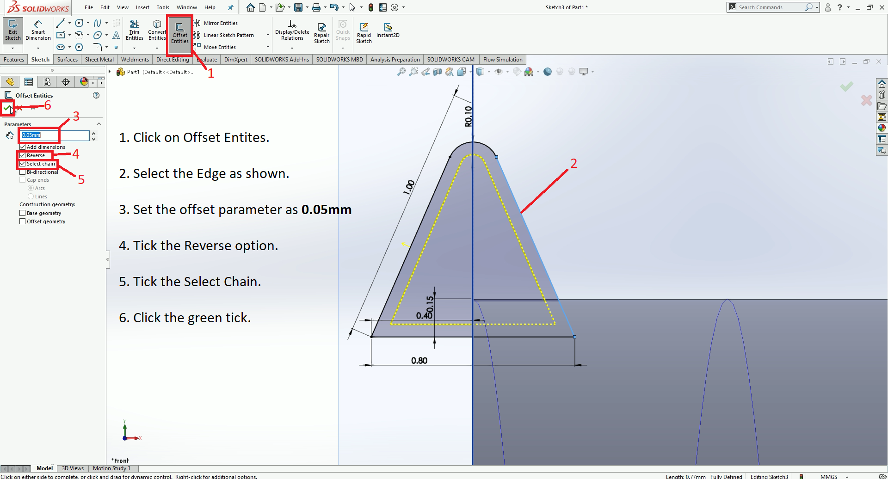Click the Exit Sketch button
Screen dimensions: 888x479
[13, 30]
